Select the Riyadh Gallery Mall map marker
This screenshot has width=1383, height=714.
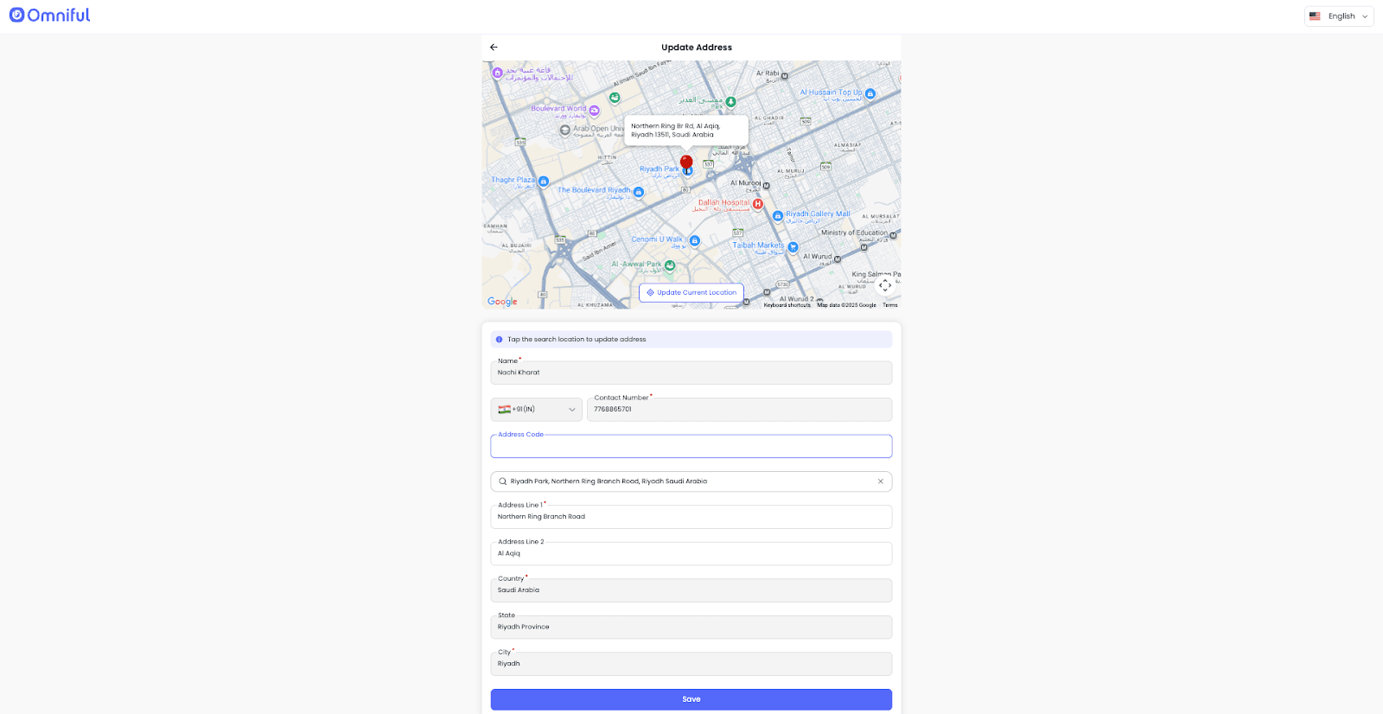point(778,216)
